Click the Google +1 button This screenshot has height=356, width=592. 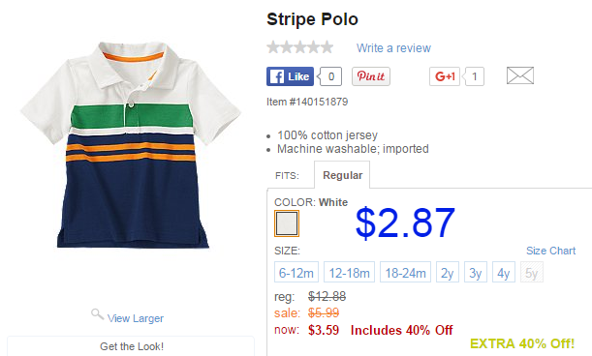pyautogui.click(x=445, y=76)
